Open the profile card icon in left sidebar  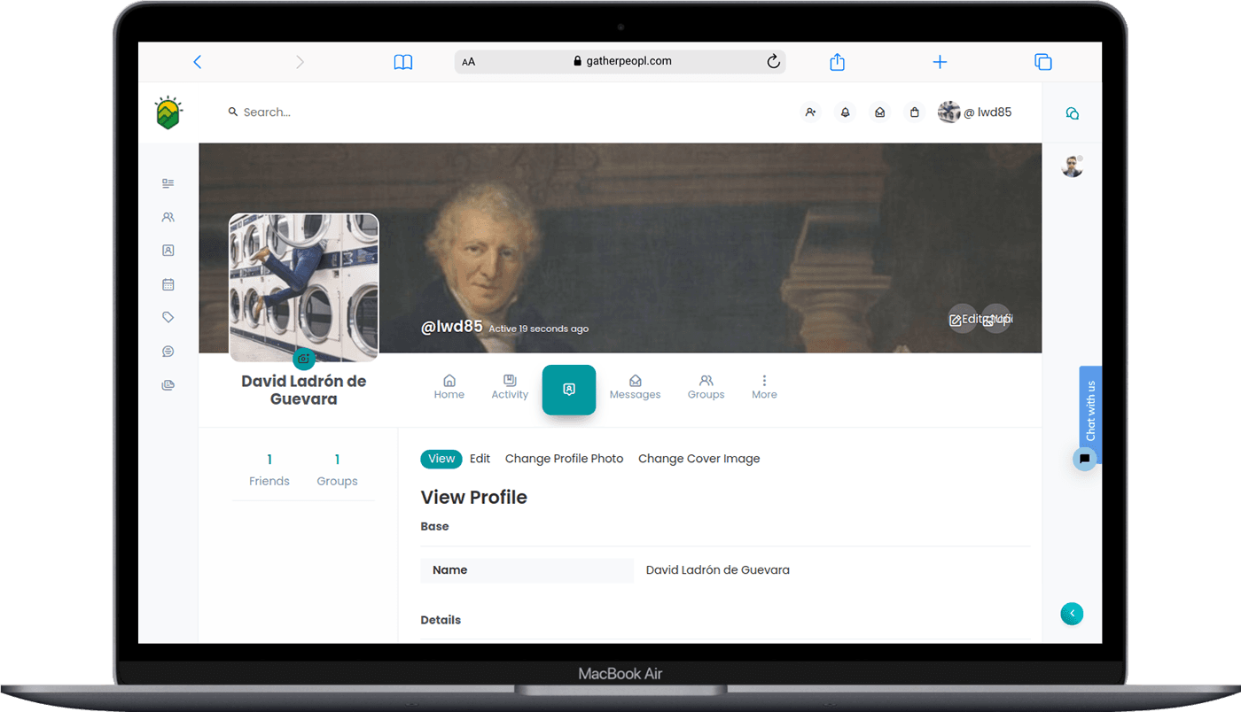click(168, 251)
